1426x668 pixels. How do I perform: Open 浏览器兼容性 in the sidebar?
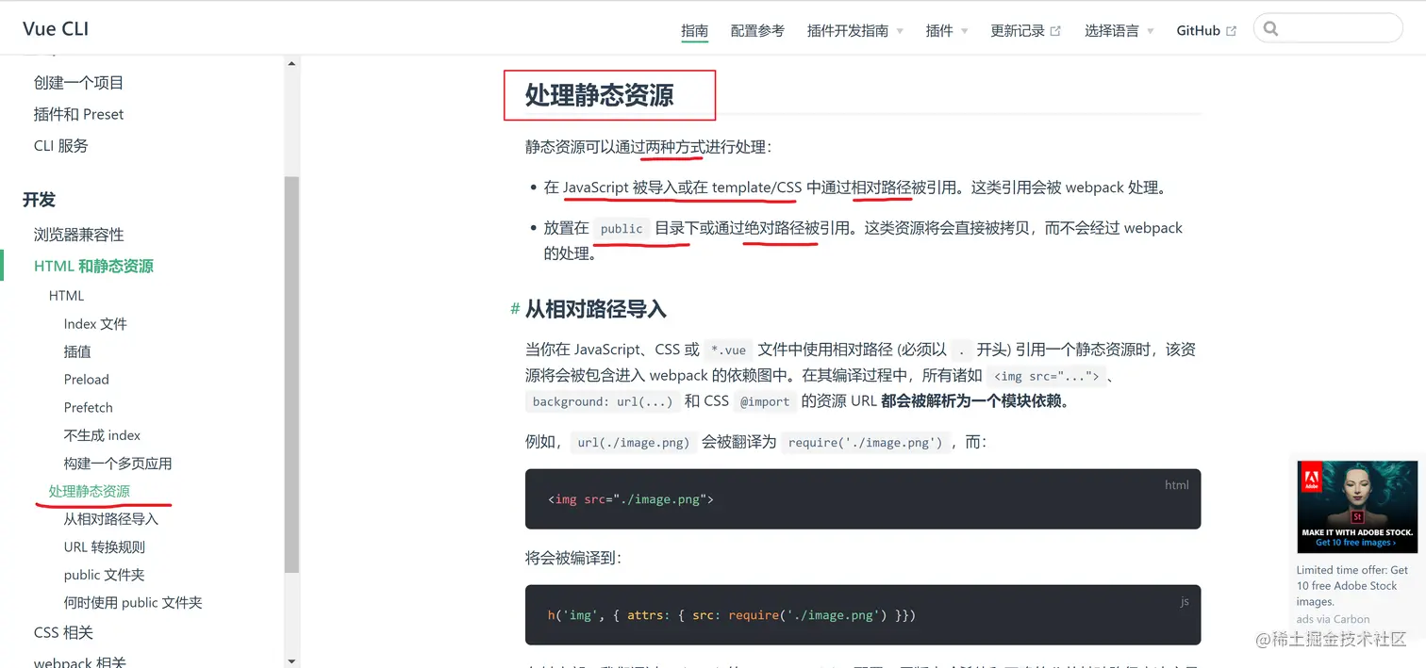(78, 235)
